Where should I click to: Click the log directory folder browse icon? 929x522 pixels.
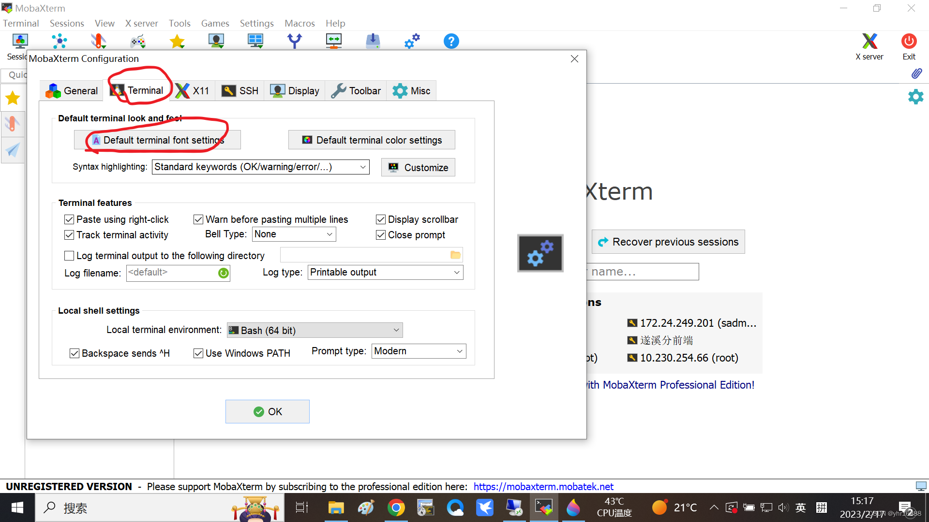tap(455, 255)
